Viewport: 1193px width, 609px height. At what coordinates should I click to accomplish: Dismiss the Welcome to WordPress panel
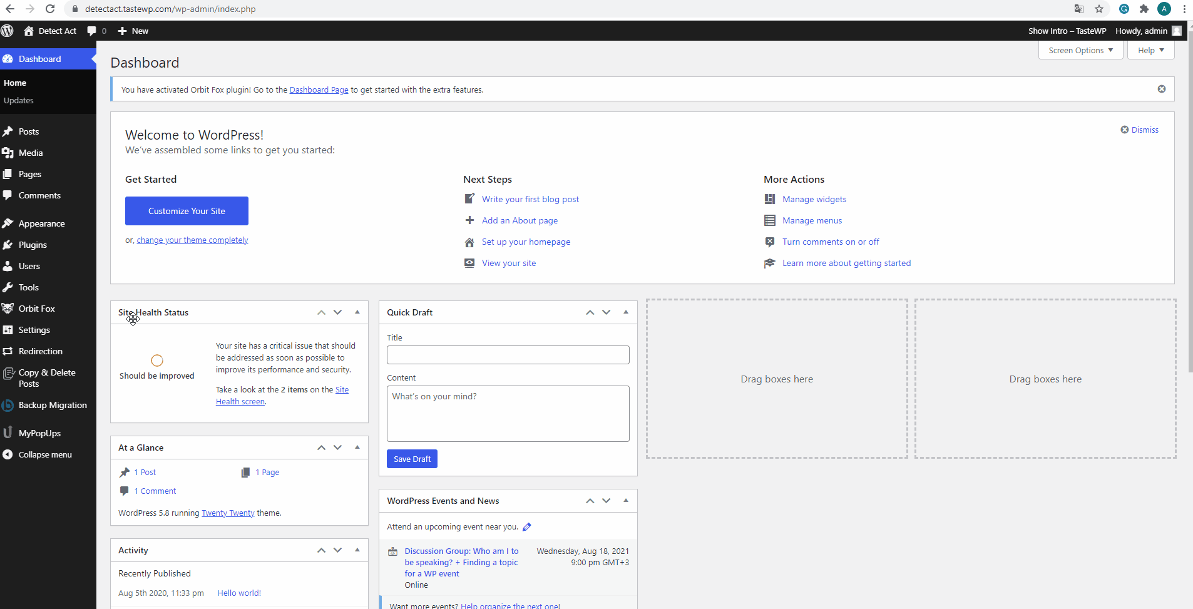coord(1140,130)
